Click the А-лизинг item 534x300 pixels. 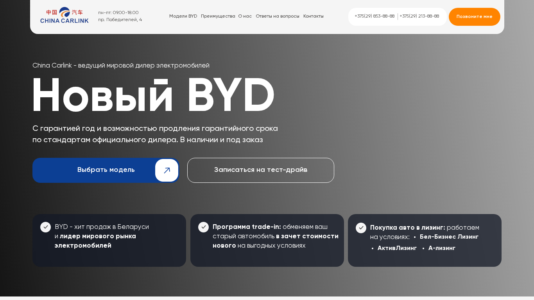pos(442,248)
